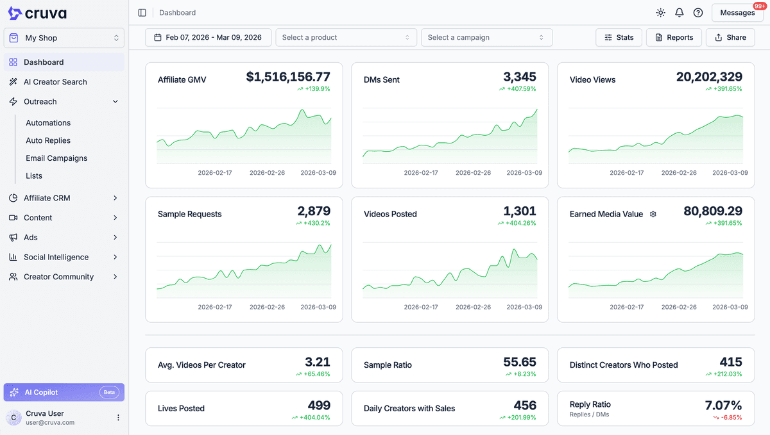Collapse the Outreach section chevron
Screen dimensions: 770x435
115,101
